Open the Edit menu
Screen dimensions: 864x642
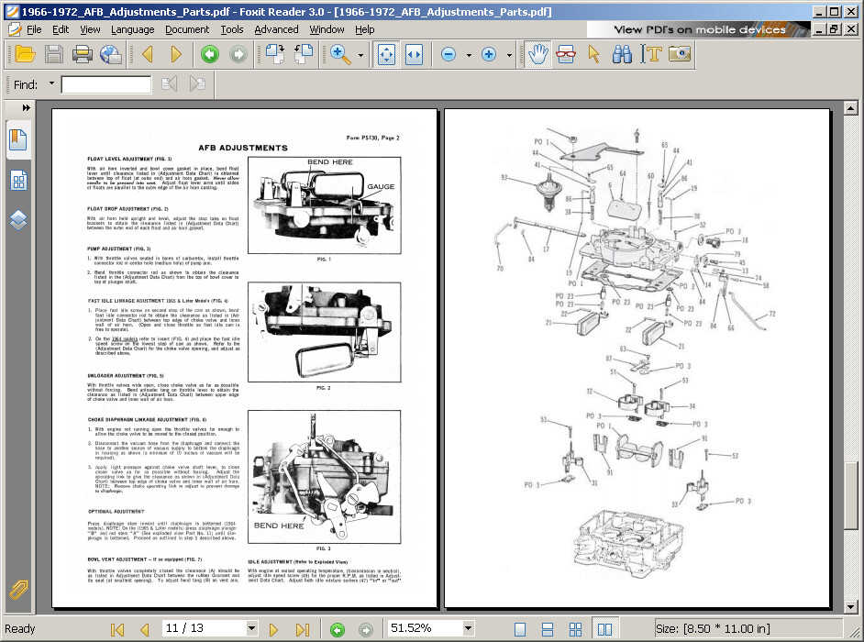pyautogui.click(x=61, y=29)
